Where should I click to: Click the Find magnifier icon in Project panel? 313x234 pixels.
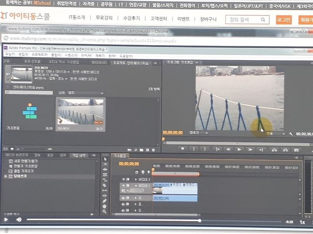(x=136, y=150)
